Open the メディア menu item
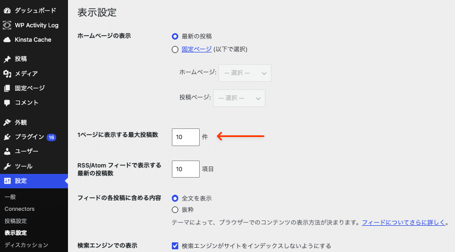455x252 pixels. tap(34, 74)
